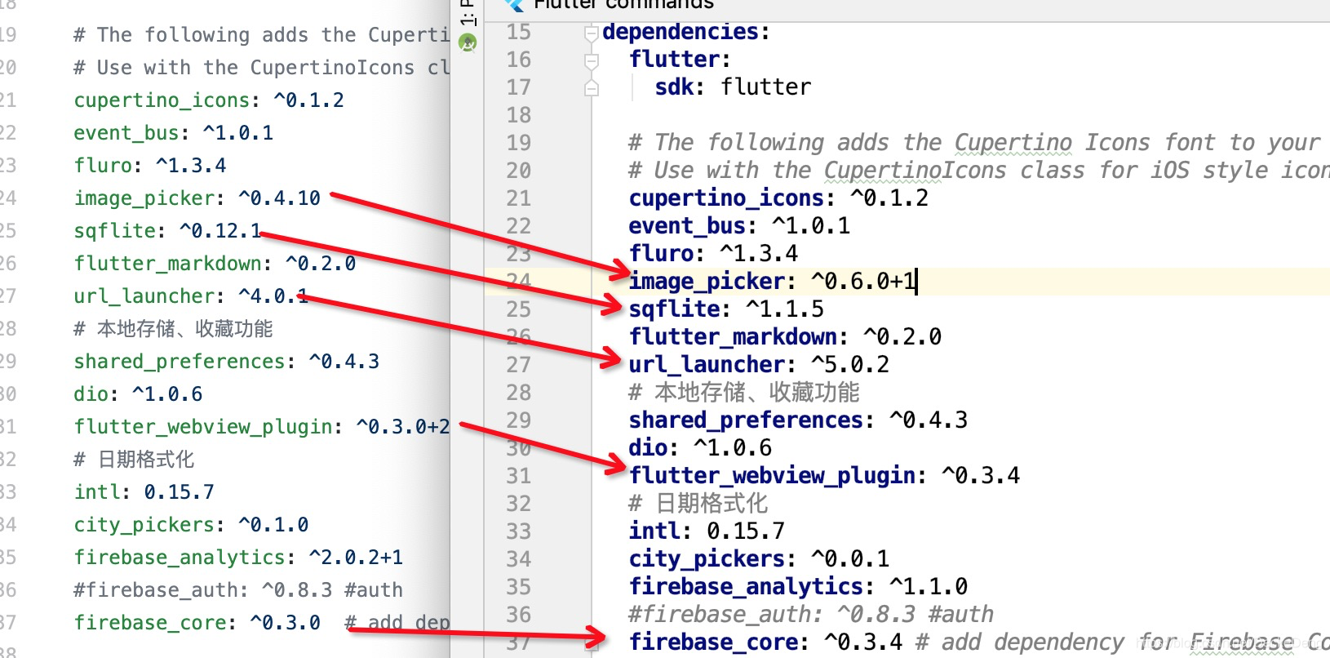Click the 'url_launcher: ^4.0.1' line
This screenshot has height=658, width=1330.
191,296
